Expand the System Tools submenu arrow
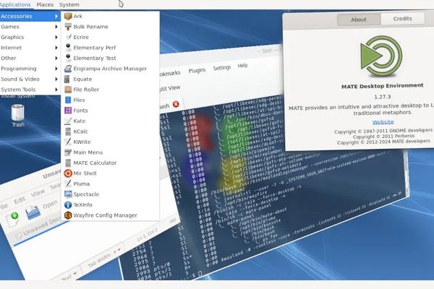The width and height of the screenshot is (434, 289). [56, 90]
